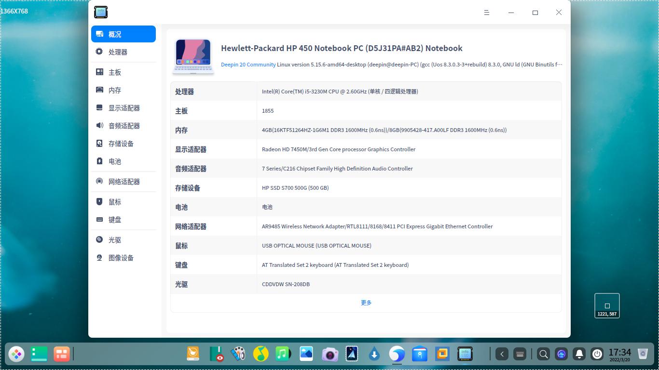Click the Device Manager logo in title bar
This screenshot has width=659, height=370.
coord(100,12)
